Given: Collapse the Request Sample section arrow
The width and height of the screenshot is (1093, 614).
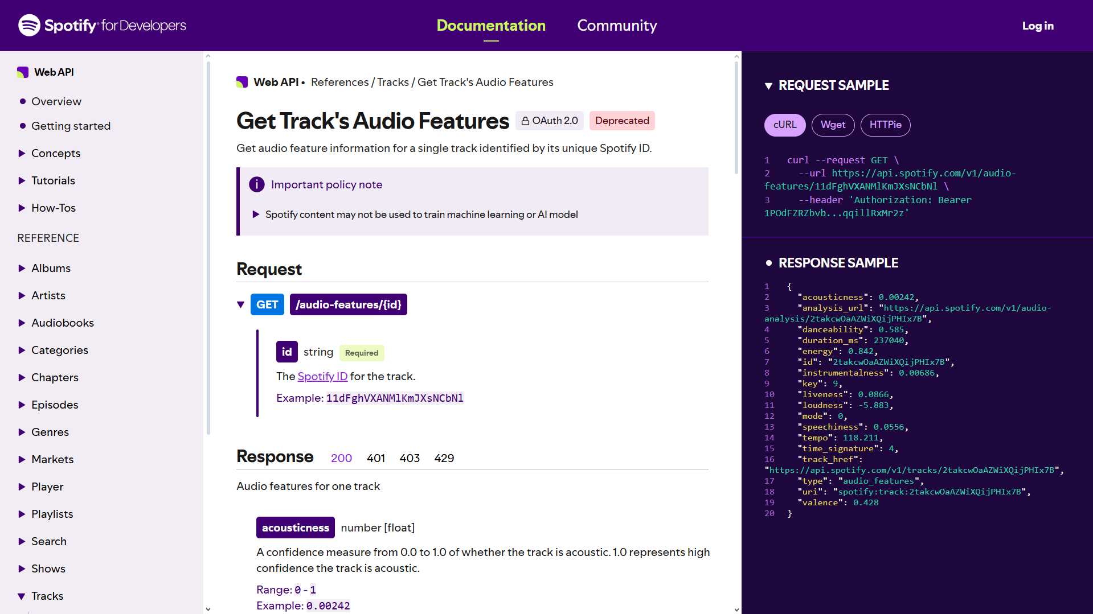Looking at the screenshot, I should tap(768, 86).
